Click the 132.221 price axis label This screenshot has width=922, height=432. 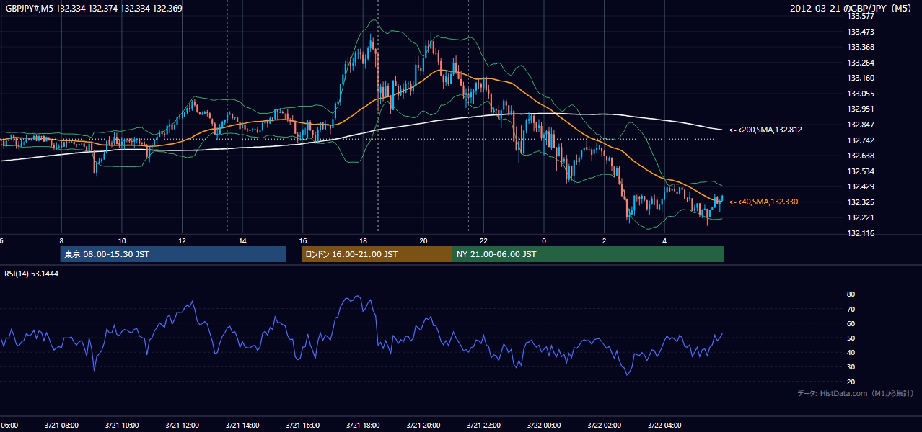(860, 218)
